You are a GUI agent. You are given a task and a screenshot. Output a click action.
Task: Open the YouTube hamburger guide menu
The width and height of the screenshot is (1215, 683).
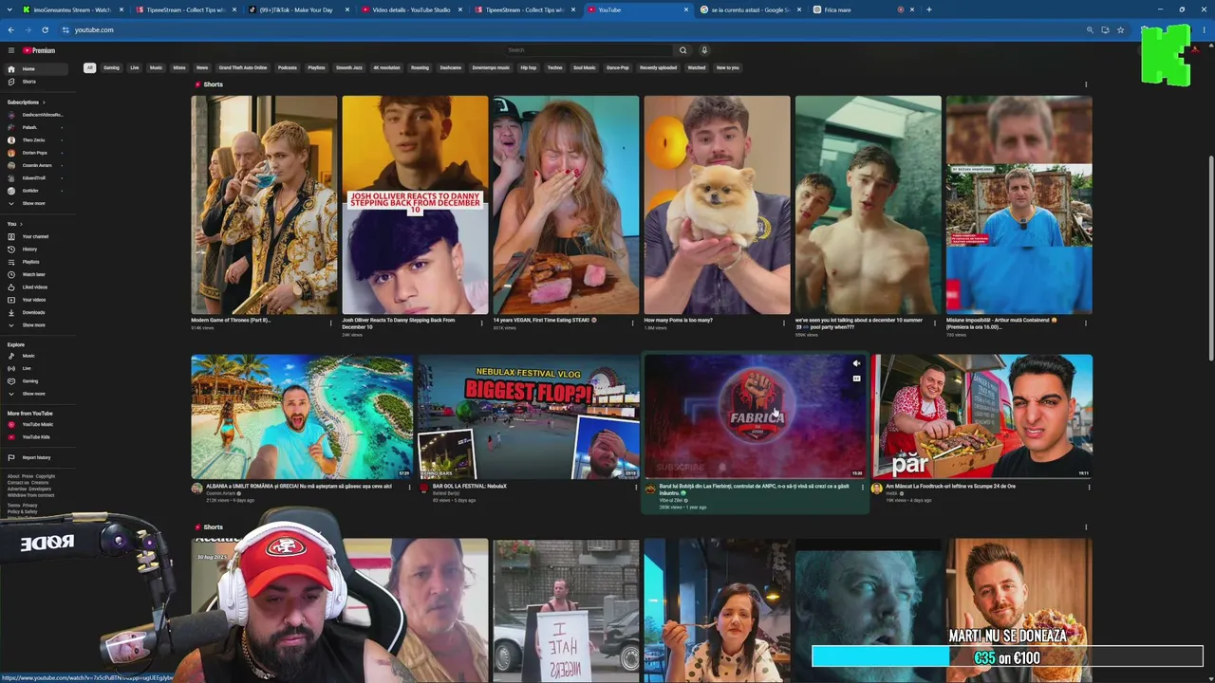coord(11,50)
